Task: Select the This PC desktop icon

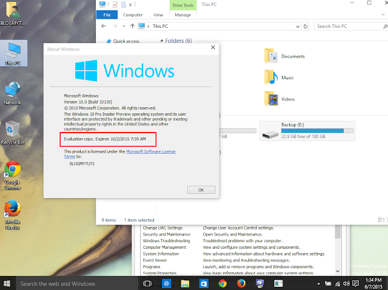Action: click(x=13, y=53)
